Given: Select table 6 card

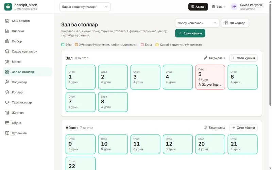Looking at the screenshot, I should 242,77.
